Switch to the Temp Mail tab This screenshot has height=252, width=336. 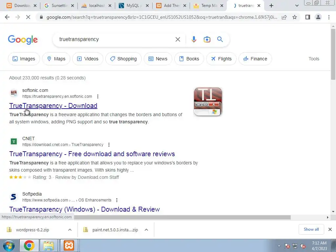(208, 6)
